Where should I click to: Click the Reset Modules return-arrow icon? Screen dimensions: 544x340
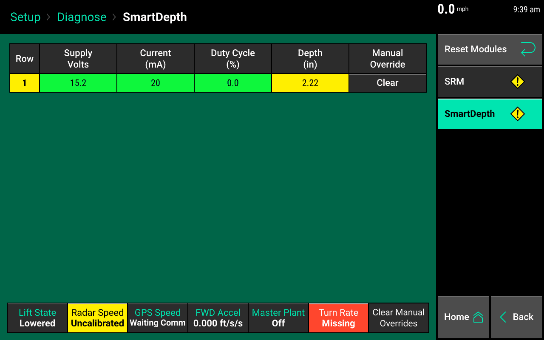click(x=528, y=49)
